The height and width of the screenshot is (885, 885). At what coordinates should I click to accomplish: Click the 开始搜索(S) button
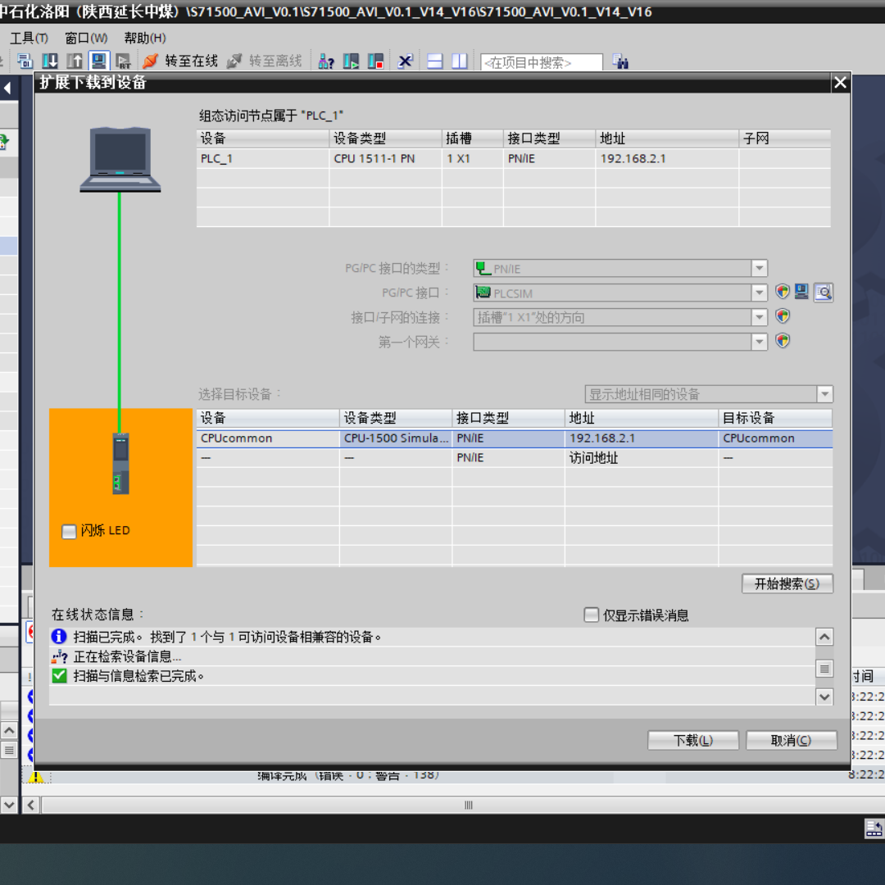pos(787,583)
